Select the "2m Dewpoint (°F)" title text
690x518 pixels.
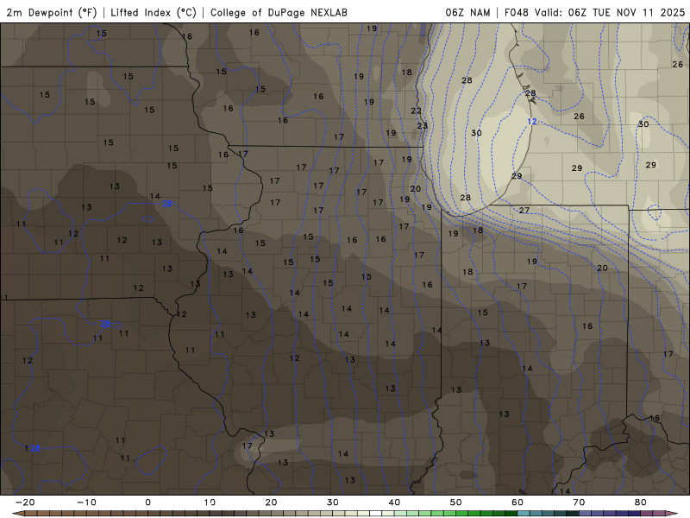pos(52,12)
